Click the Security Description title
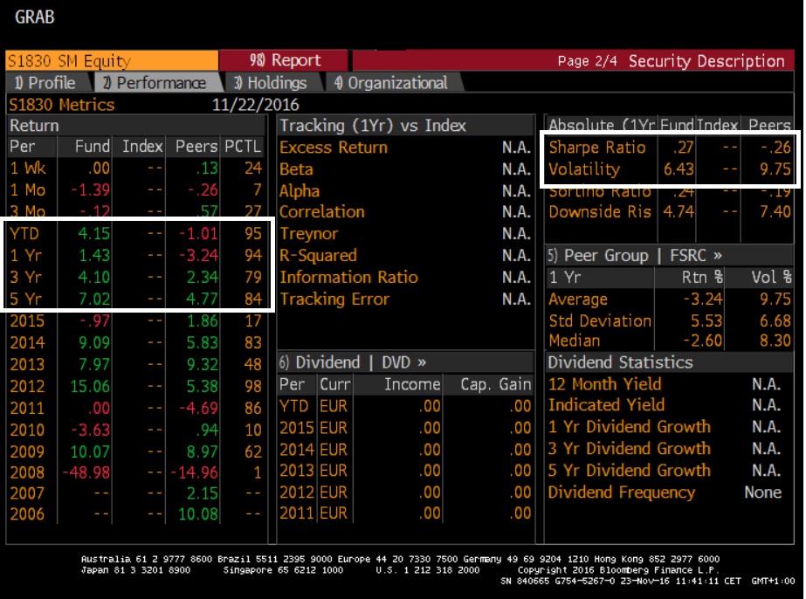 (x=706, y=61)
